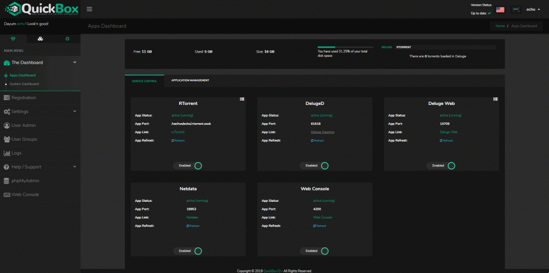Toggle Netdata Enabled switch
Image resolution: width=549 pixels, height=273 pixels.
tap(188, 251)
